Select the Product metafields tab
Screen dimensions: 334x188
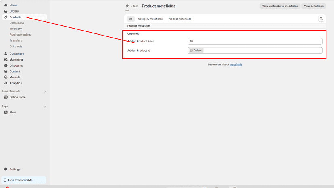tap(180, 19)
